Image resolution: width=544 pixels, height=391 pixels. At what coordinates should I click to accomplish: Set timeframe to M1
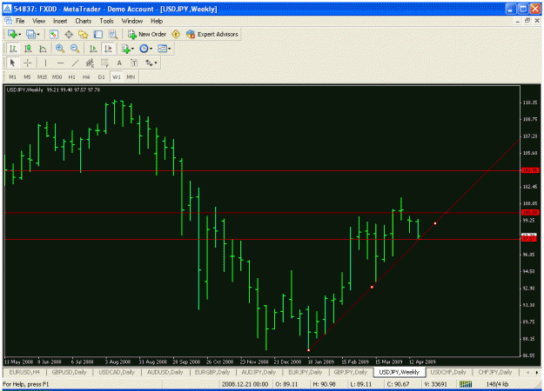point(12,76)
